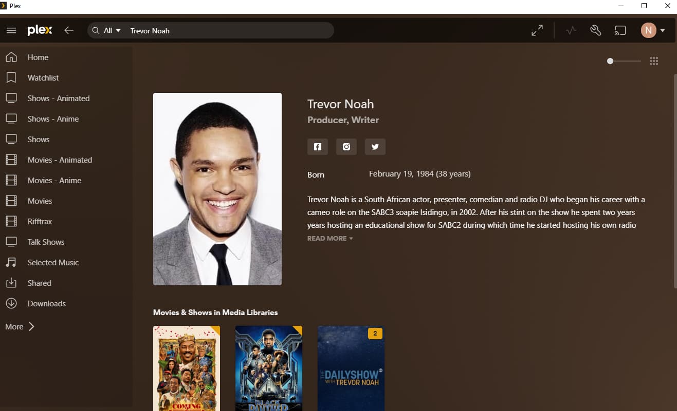Screen dimensions: 677x411
Task: Click the Shows library TV icon
Action: click(x=11, y=139)
